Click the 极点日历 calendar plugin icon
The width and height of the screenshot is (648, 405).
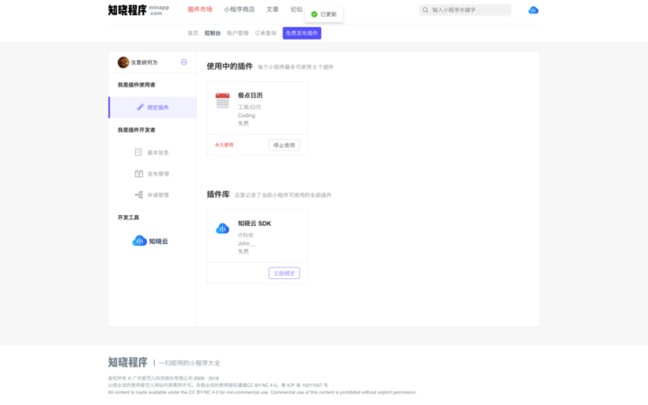pos(222,101)
